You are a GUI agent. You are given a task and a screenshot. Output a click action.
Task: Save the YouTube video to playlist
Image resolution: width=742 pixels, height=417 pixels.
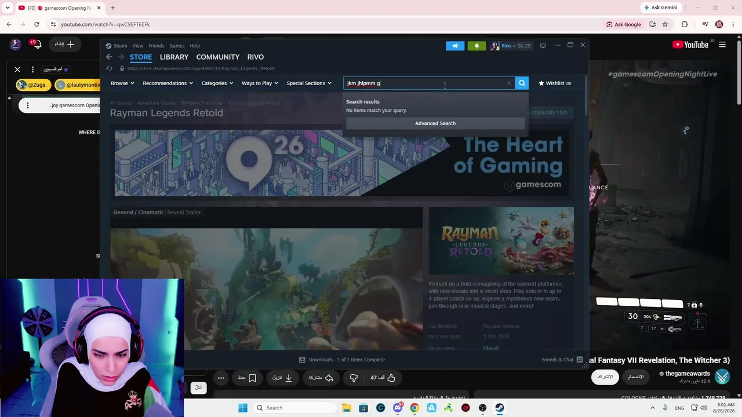point(247,378)
